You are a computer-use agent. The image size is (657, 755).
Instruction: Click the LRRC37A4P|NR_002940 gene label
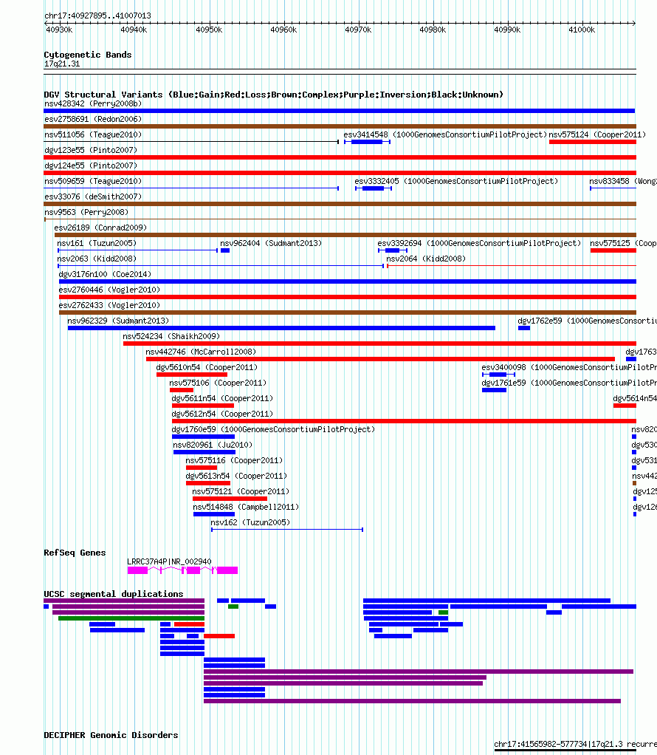pyautogui.click(x=169, y=561)
